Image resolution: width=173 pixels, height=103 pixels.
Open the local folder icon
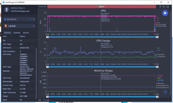(164, 7)
